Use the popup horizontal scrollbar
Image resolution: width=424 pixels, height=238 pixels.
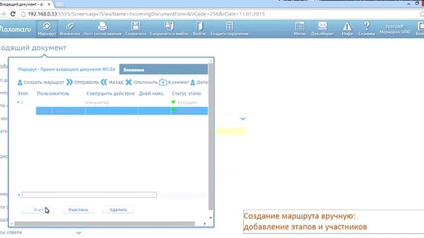pos(105,223)
